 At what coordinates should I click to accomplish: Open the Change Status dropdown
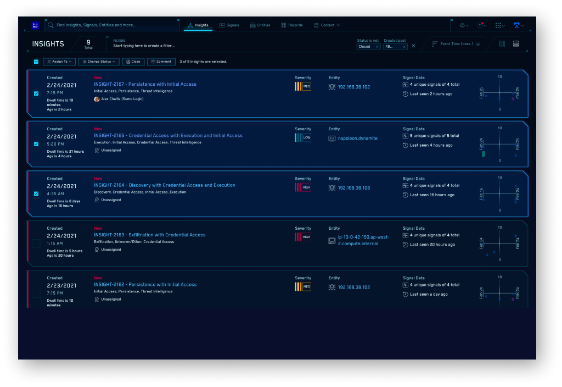click(99, 62)
